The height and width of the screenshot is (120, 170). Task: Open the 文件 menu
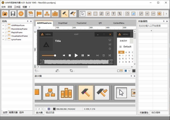click(3, 7)
